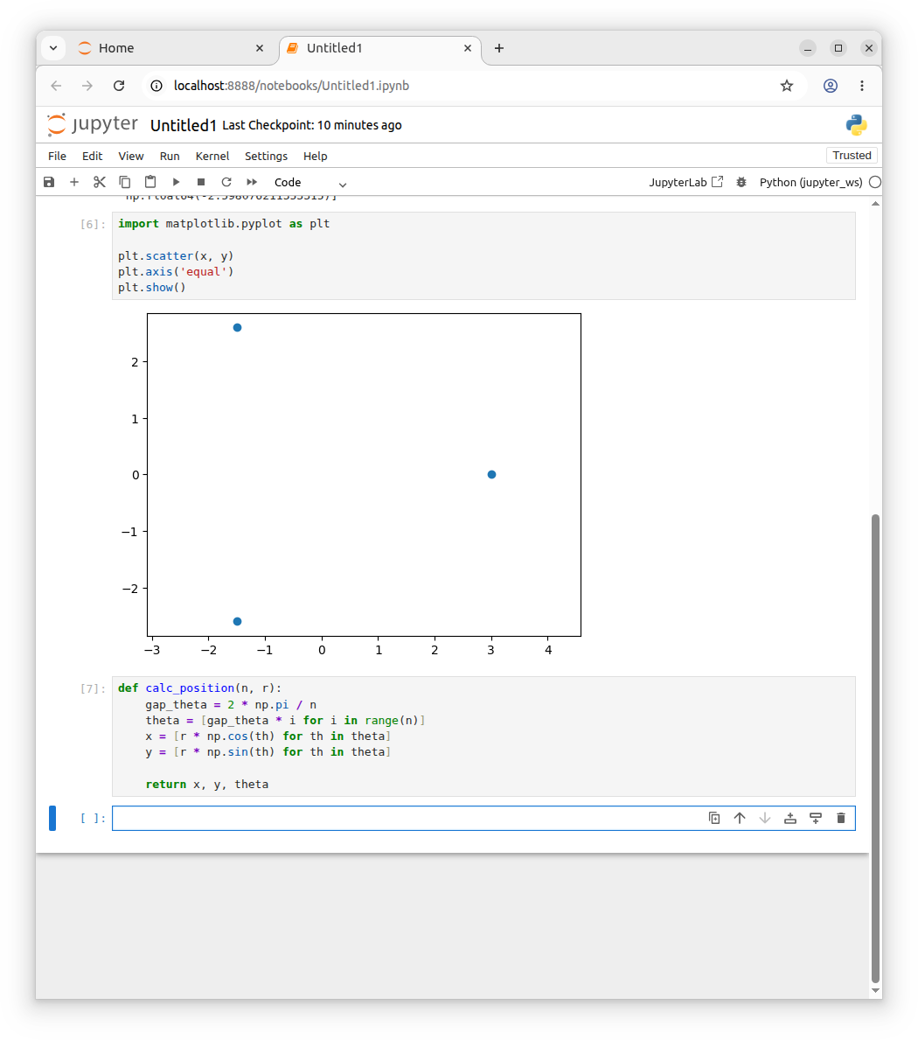Image resolution: width=918 pixels, height=1040 pixels.
Task: Bookmark this page with the star icon
Action: point(786,86)
